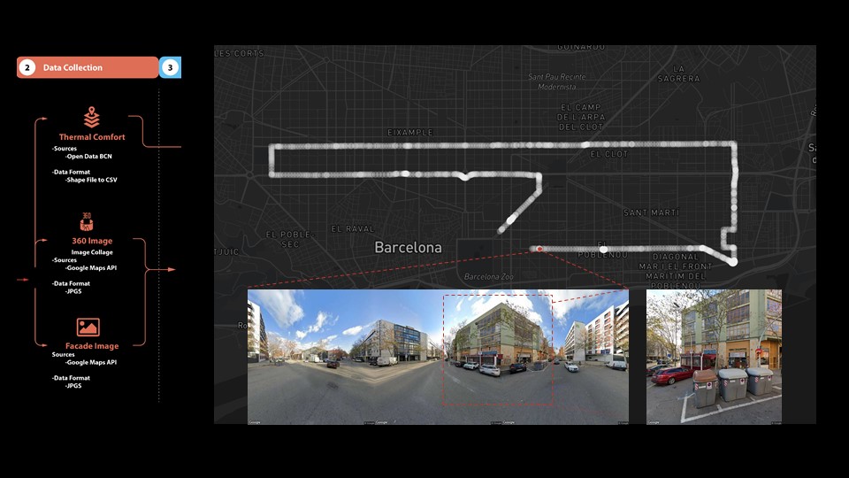The width and height of the screenshot is (849, 478).
Task: Click the red location marker on map
Action: click(x=539, y=249)
